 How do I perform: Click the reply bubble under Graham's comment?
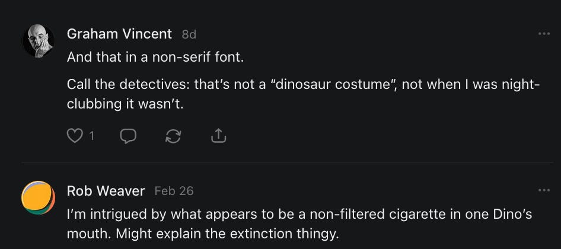pyautogui.click(x=128, y=136)
